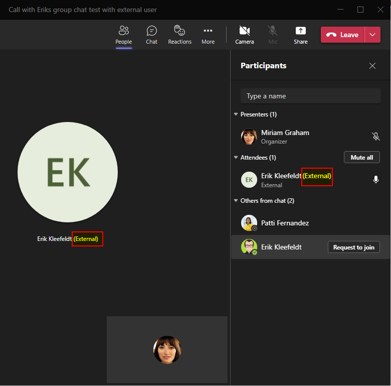Select Patti Fernandez in participant list

click(x=285, y=223)
